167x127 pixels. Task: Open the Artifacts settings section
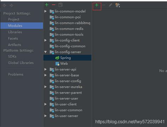14,45
